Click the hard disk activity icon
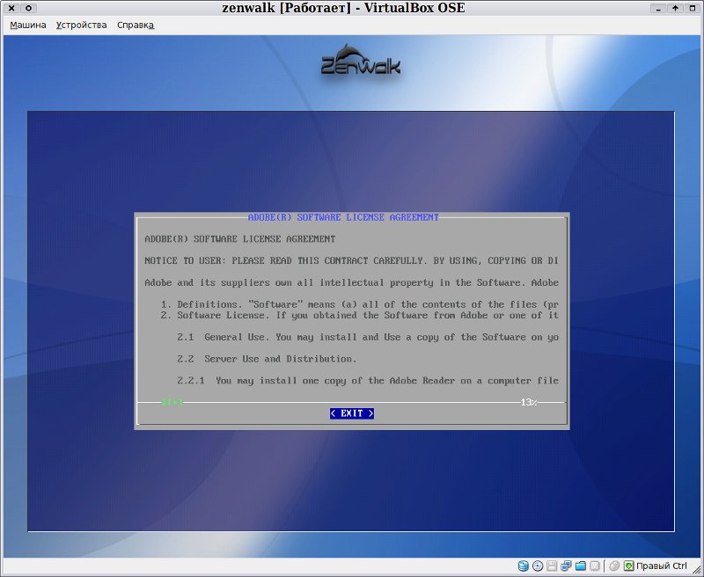 point(523,566)
